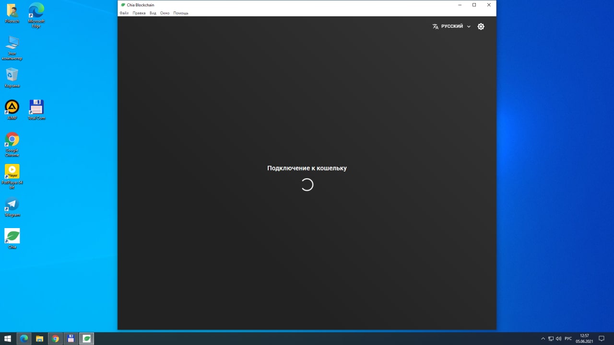Screen dimensions: 614x345
Task: Open the taskbar clock showing 12:57
Action: (584, 339)
